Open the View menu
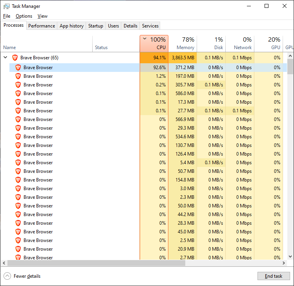Viewport: 294px width, 286px height. click(42, 16)
